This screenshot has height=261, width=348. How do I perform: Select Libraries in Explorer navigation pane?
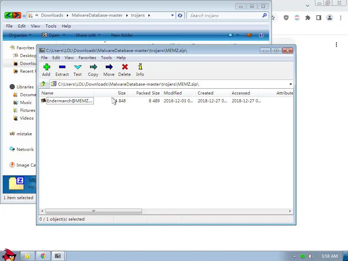22,87
